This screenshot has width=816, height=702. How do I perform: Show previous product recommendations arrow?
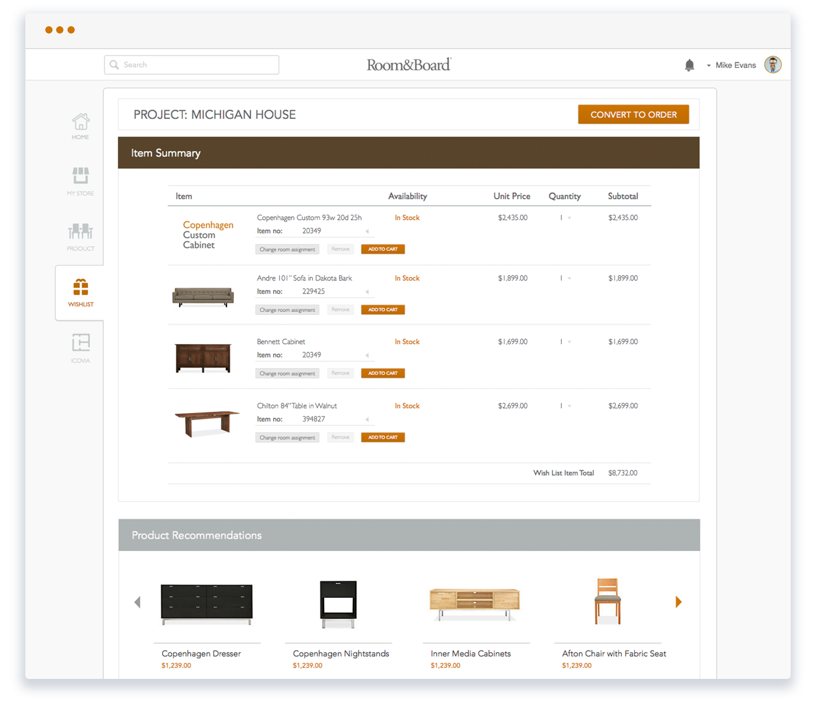tap(138, 602)
